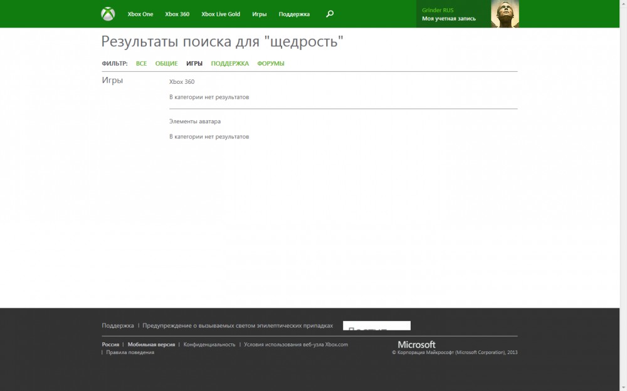Select the ПОДДЕРЖКА filter

pyautogui.click(x=230, y=63)
